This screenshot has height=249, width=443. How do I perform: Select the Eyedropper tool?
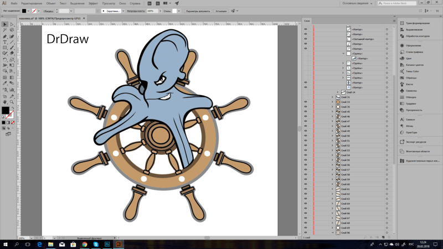point(5,84)
